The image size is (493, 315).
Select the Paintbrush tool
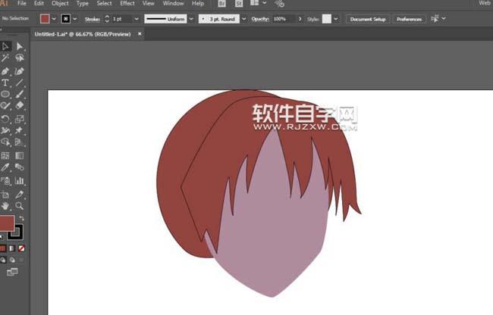click(x=20, y=94)
